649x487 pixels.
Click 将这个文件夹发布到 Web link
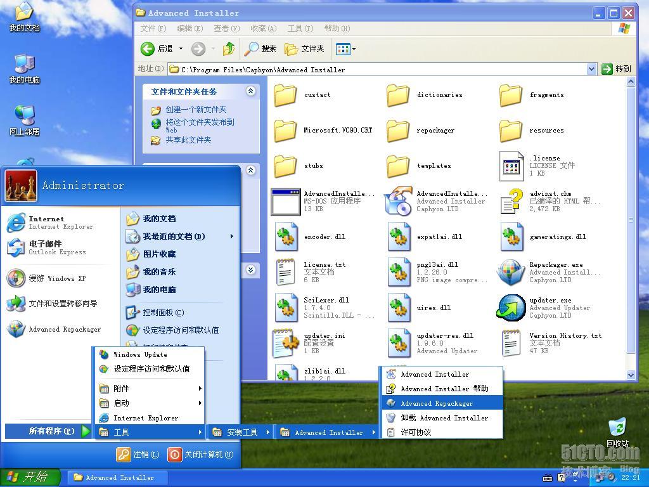(200, 126)
